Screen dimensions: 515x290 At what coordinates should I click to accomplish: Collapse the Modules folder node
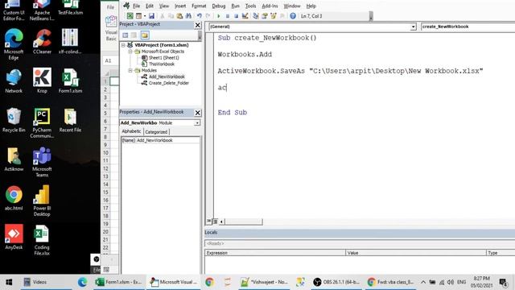click(130, 70)
